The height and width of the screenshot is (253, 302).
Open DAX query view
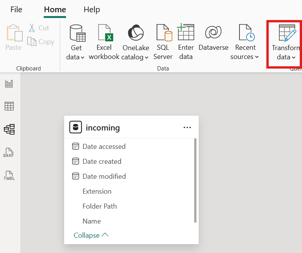(x=8, y=153)
